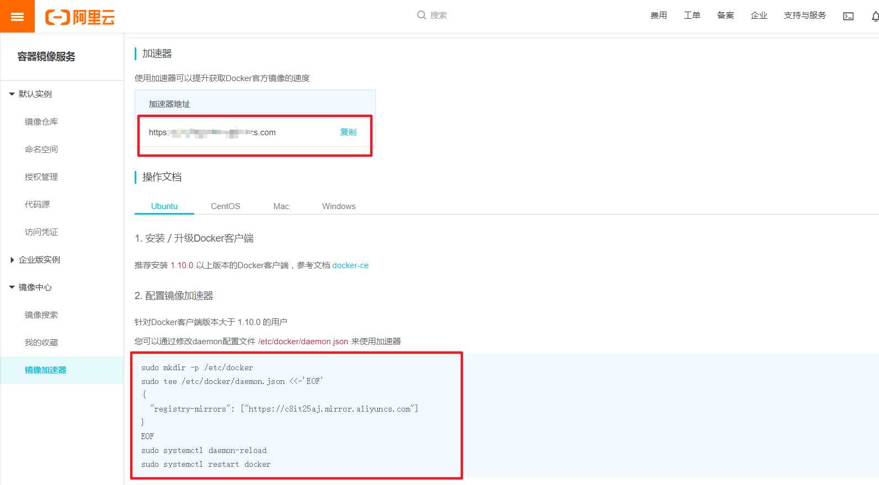The image size is (879, 485).
Task: Collapse the 镜像中心 tree section
Action: pos(12,287)
